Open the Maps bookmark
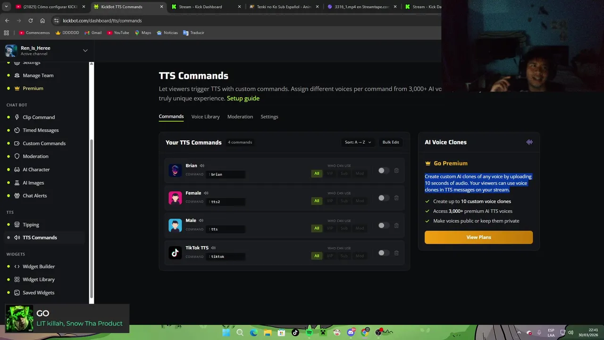The image size is (604, 340). point(143,33)
